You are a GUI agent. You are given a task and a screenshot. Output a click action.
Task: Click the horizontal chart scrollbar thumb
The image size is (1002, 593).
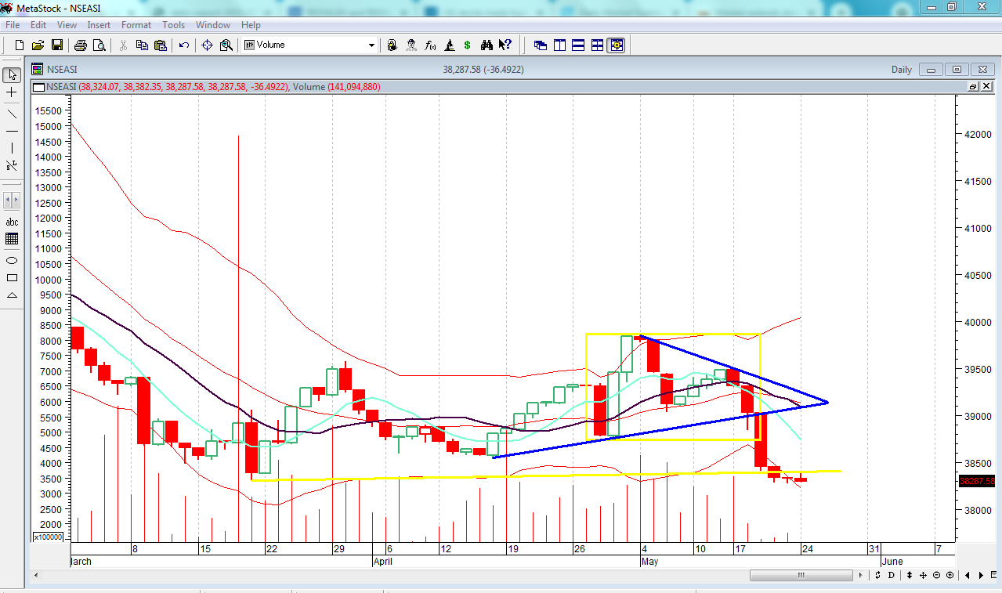(801, 576)
